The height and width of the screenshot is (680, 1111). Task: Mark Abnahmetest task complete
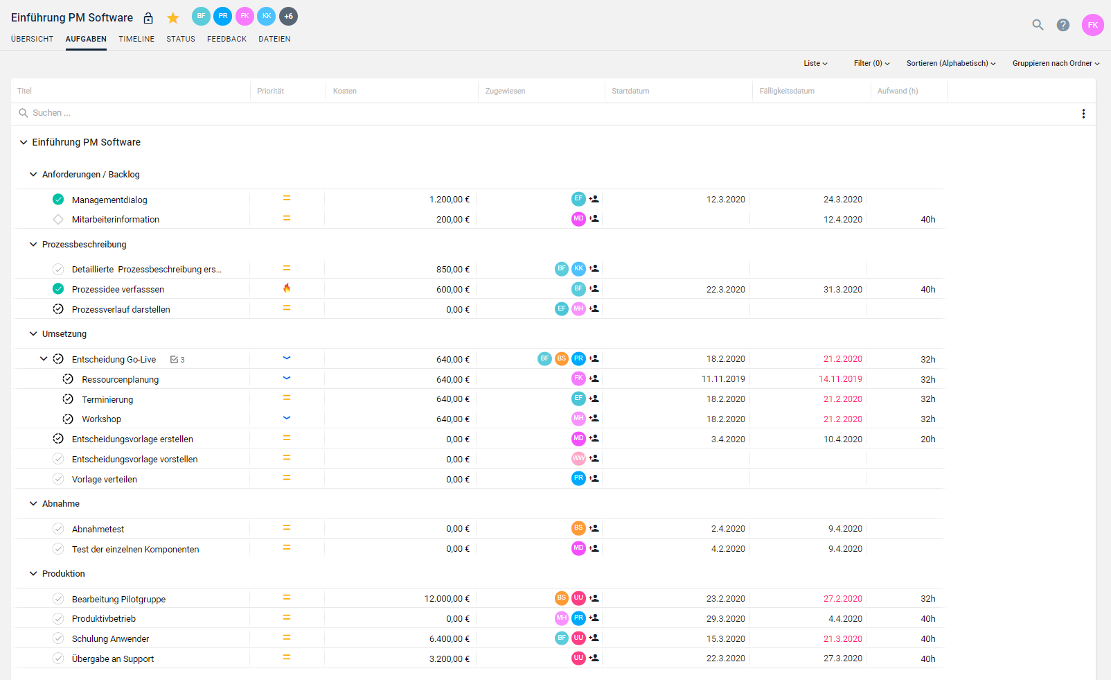[58, 529]
